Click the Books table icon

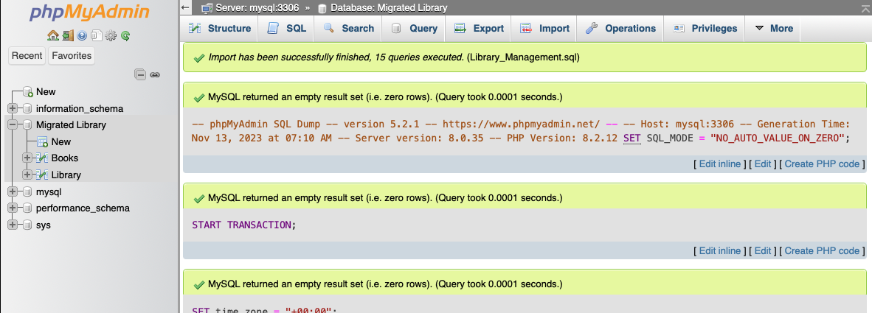pos(43,158)
